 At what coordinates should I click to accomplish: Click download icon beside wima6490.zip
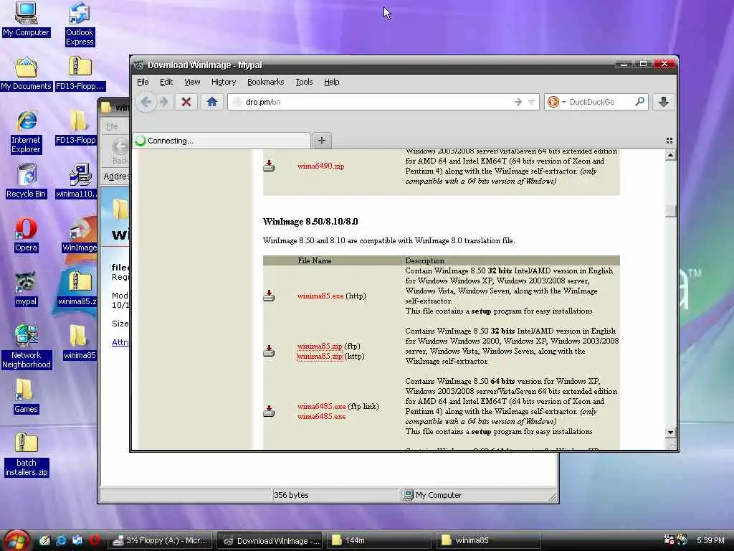coord(269,166)
